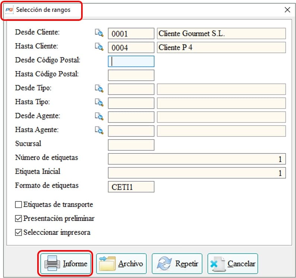The height and width of the screenshot is (278, 296).
Task: Focus the Desde Código Postal field
Action: pos(131,61)
